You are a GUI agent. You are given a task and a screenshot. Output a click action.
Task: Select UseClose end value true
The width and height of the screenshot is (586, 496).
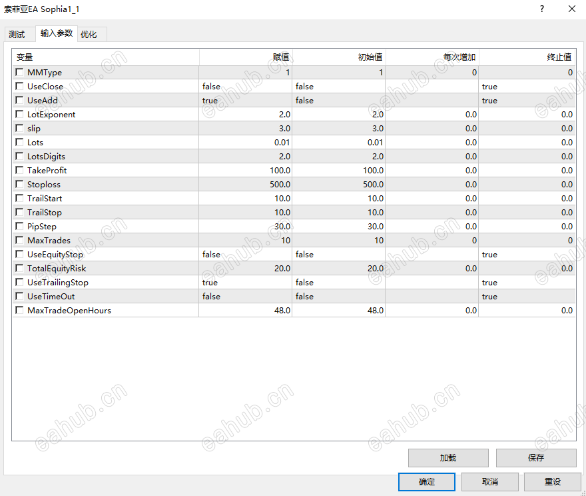[527, 87]
